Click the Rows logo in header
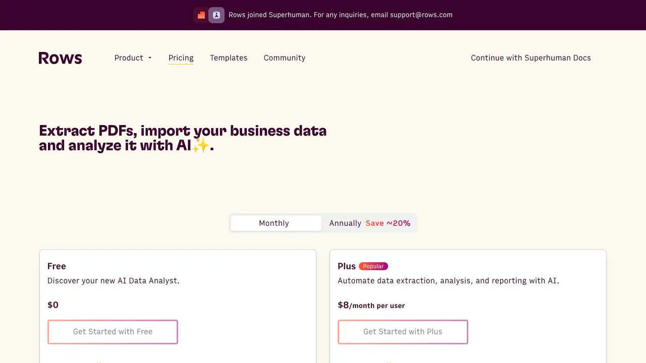646x363 pixels. (x=60, y=58)
